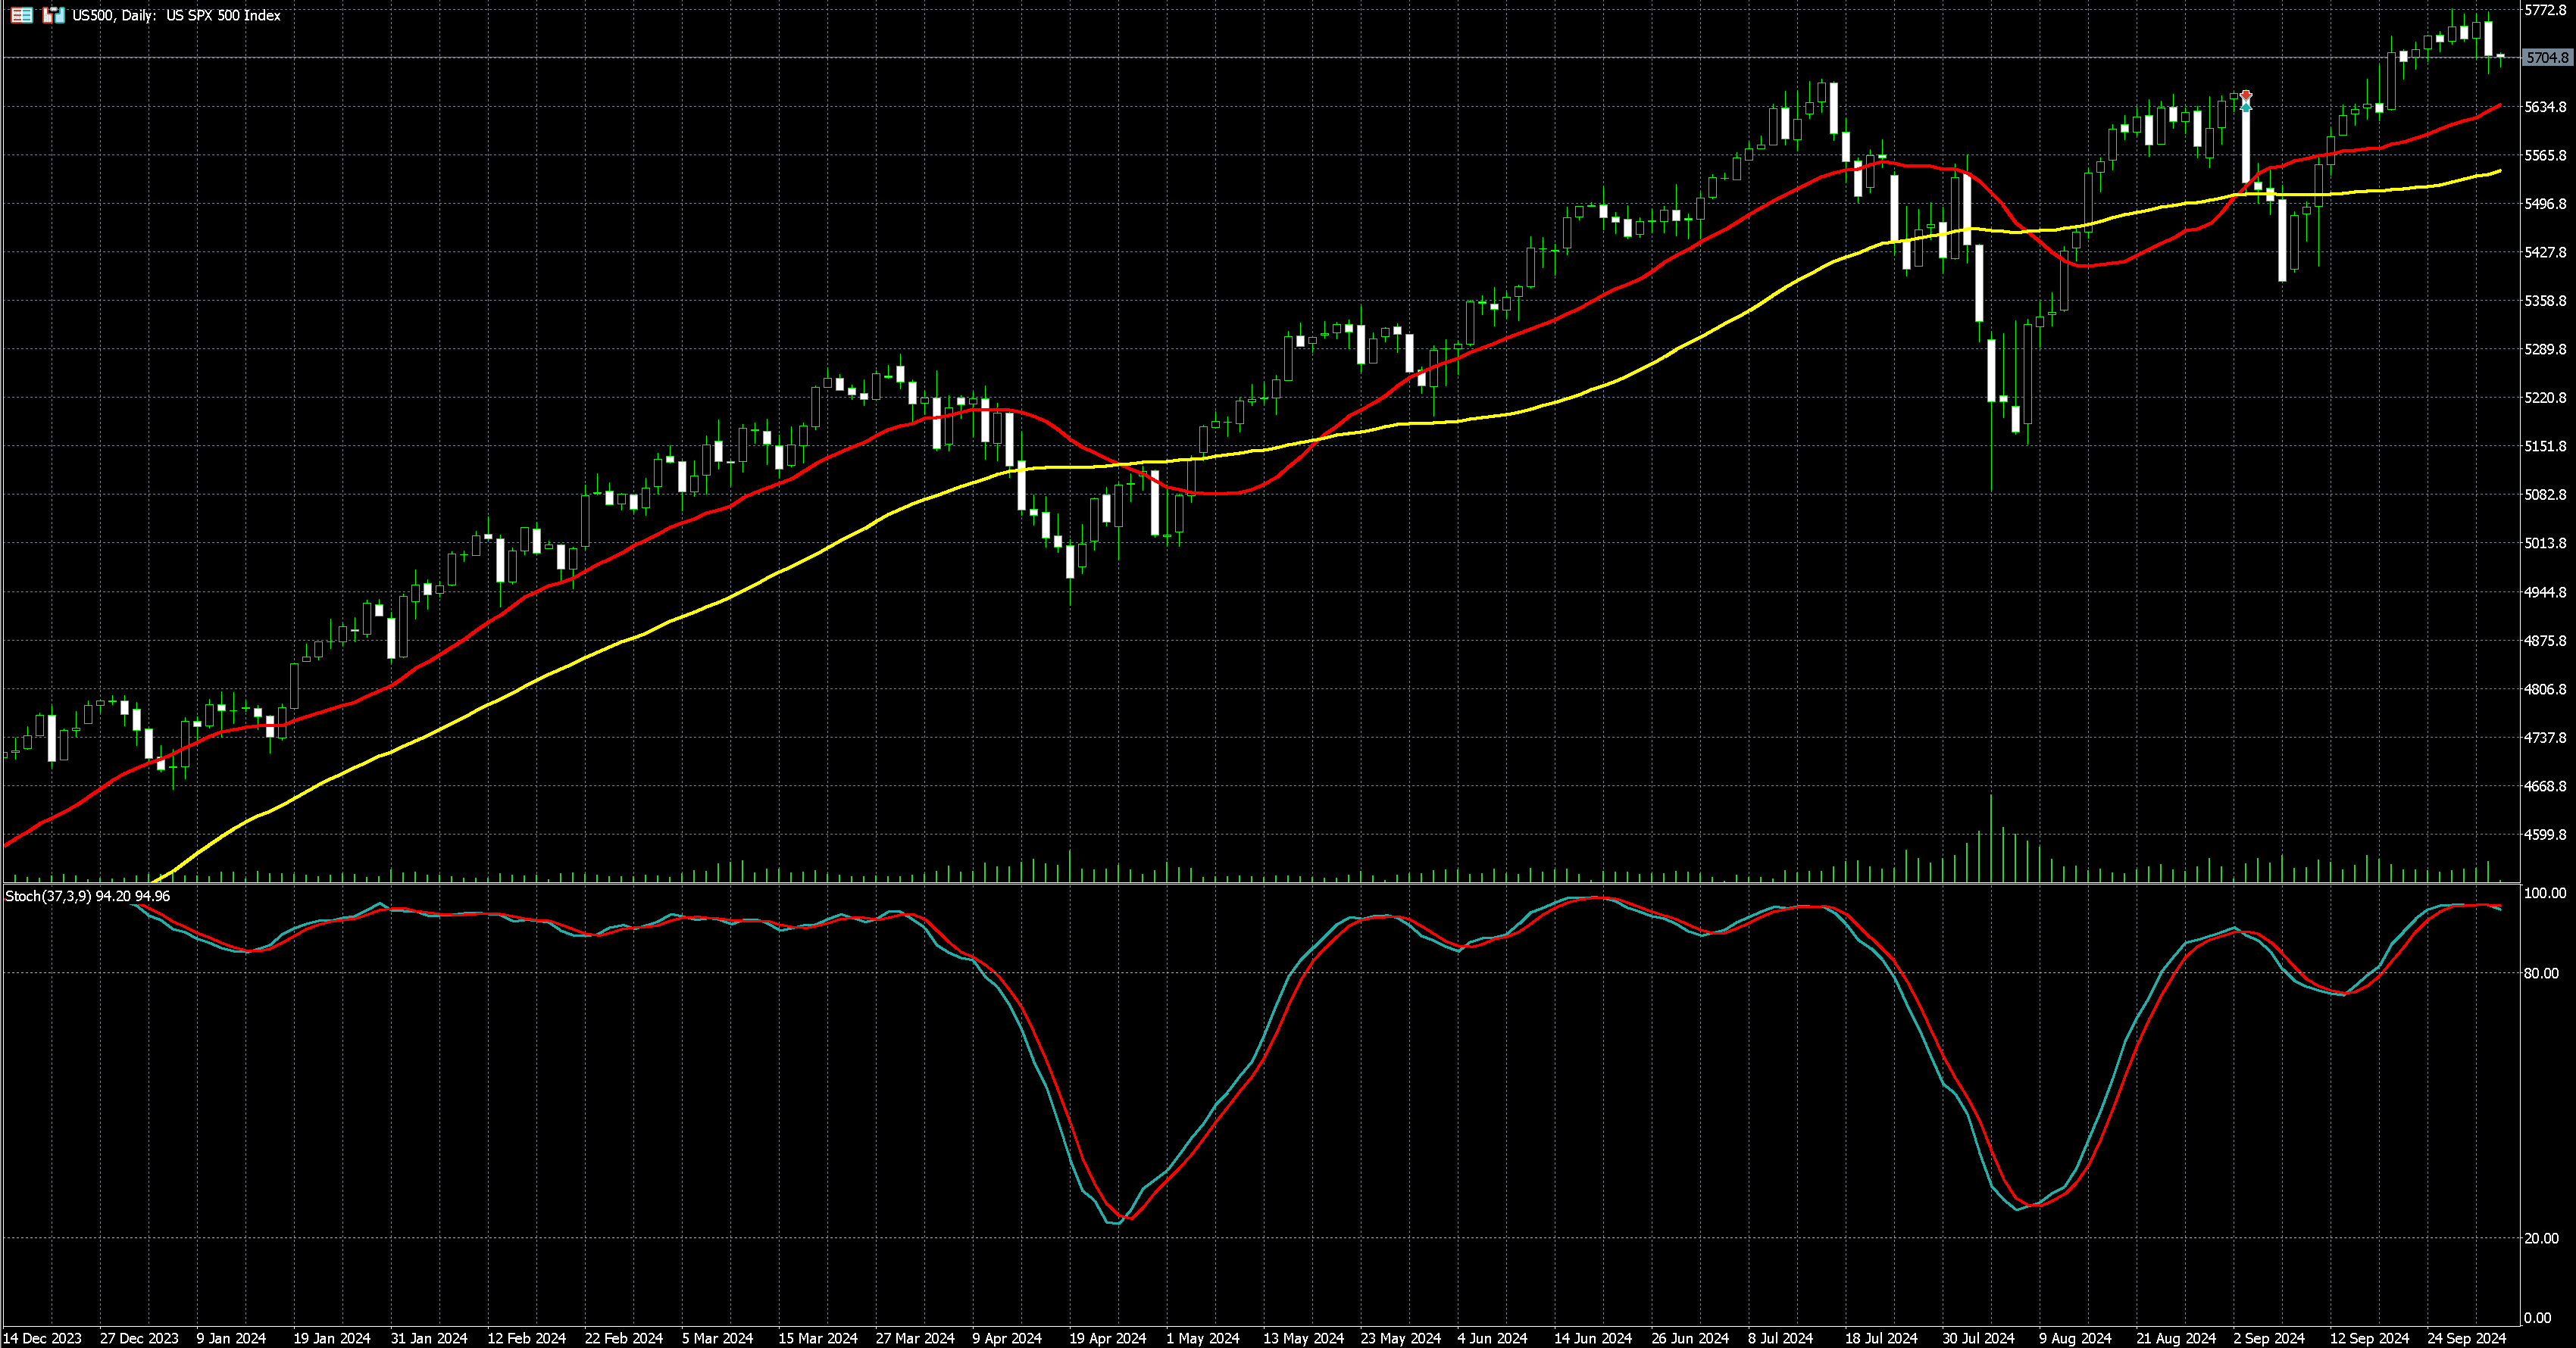The height and width of the screenshot is (1348, 2576).
Task: Click the stochastic 20.00 level label
Action: (2541, 1238)
